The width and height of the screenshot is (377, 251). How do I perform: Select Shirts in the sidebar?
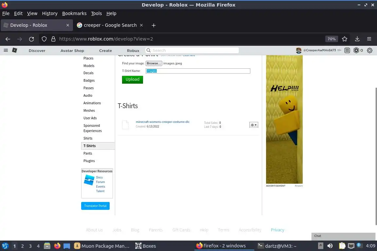[88, 138]
